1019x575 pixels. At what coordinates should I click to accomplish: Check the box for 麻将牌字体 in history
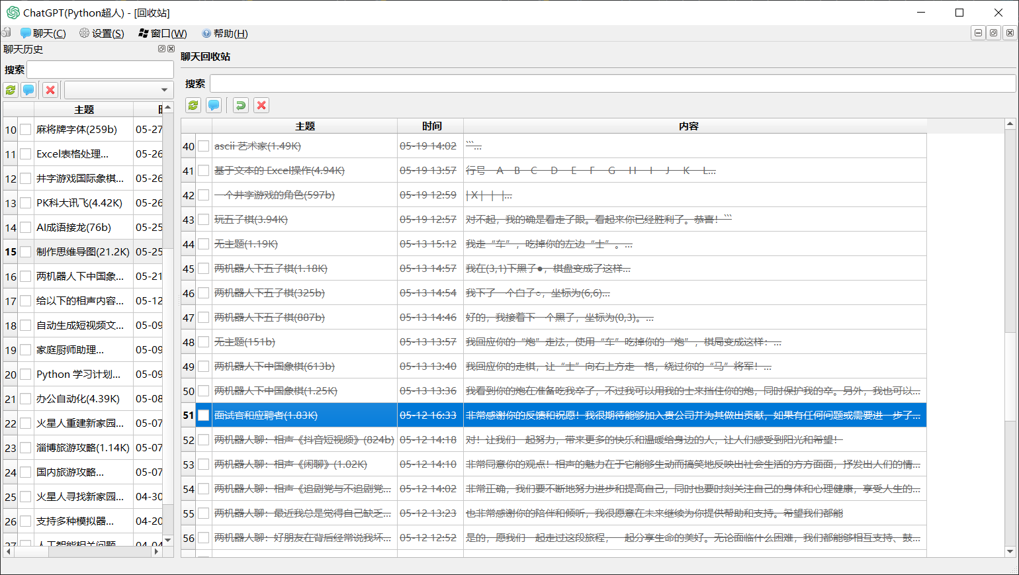tap(26, 130)
